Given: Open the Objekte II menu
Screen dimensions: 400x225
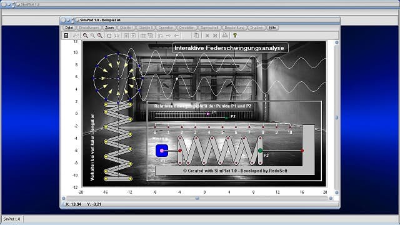Looking at the screenshot, I should [146, 27].
